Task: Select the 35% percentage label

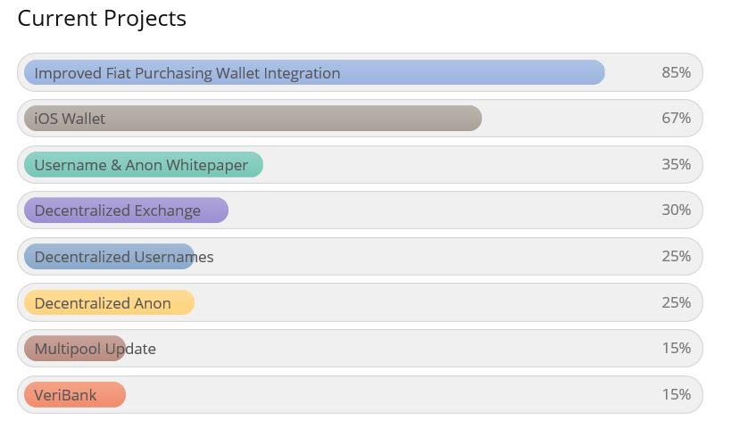Action: [x=676, y=164]
